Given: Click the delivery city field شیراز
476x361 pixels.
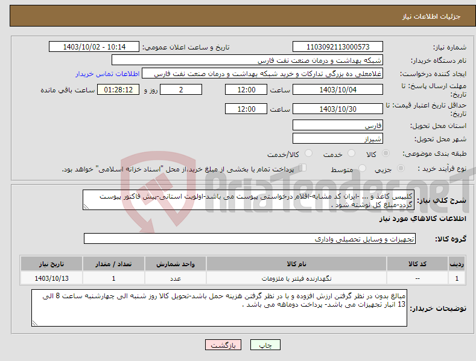Looking at the screenshot, I should point(338,139).
